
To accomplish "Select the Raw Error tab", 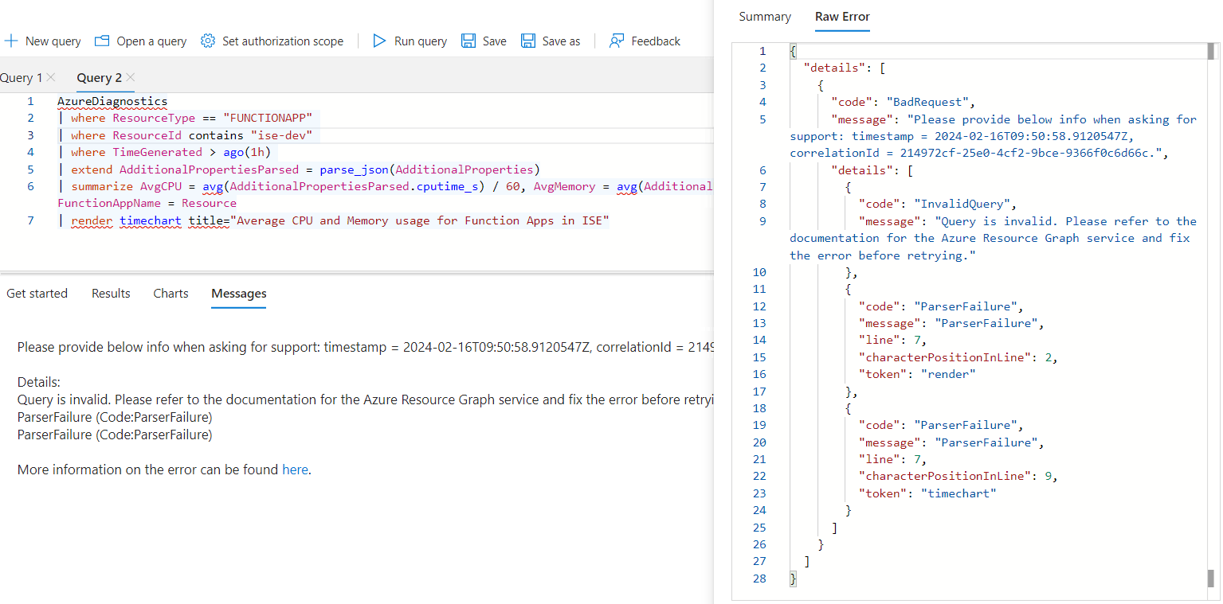I will click(x=842, y=16).
